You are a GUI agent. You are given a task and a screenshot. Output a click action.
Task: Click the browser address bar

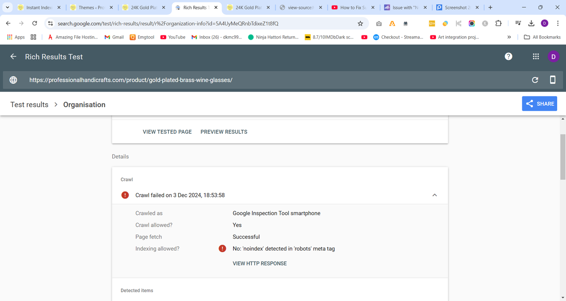tap(206, 23)
